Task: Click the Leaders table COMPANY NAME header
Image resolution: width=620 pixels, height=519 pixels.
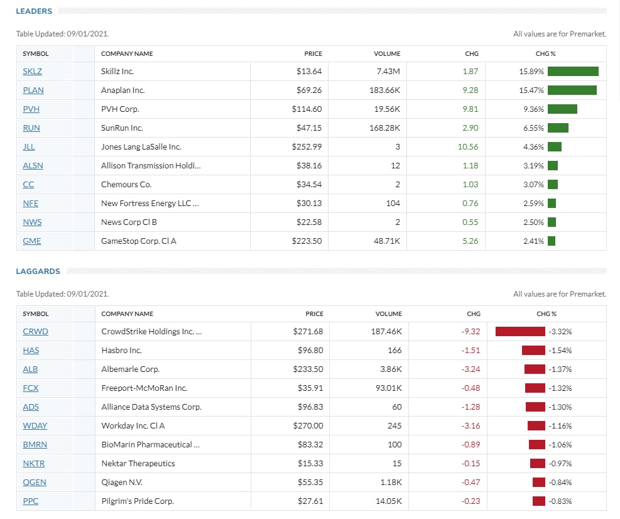Action: (127, 54)
